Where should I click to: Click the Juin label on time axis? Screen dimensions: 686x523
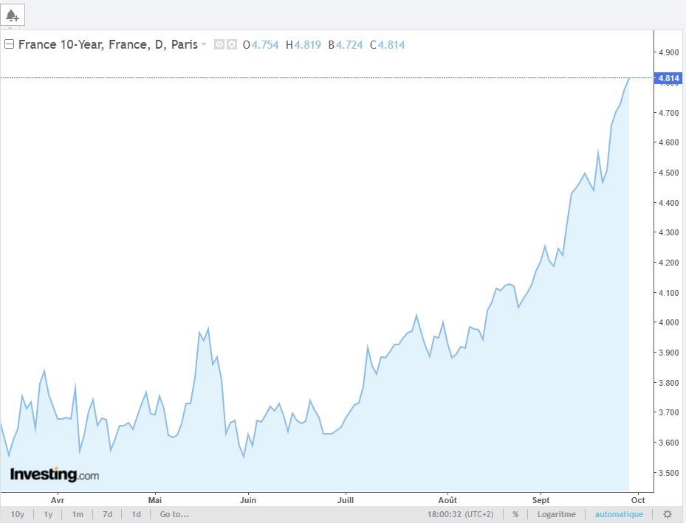pyautogui.click(x=248, y=500)
